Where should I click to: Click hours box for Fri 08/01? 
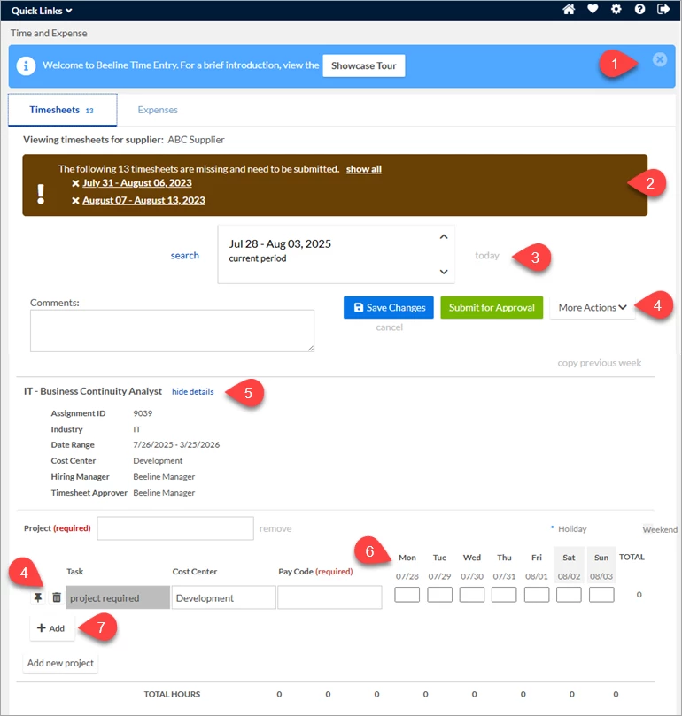(537, 595)
